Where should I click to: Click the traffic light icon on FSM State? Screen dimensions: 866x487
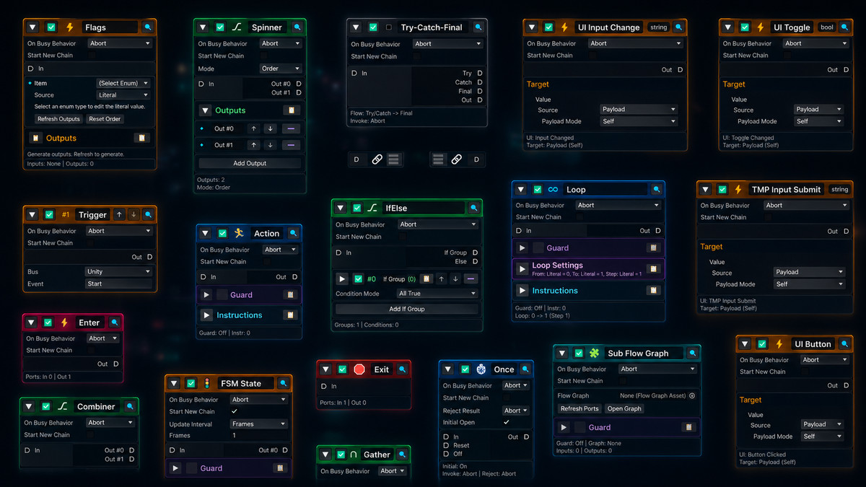pos(207,383)
